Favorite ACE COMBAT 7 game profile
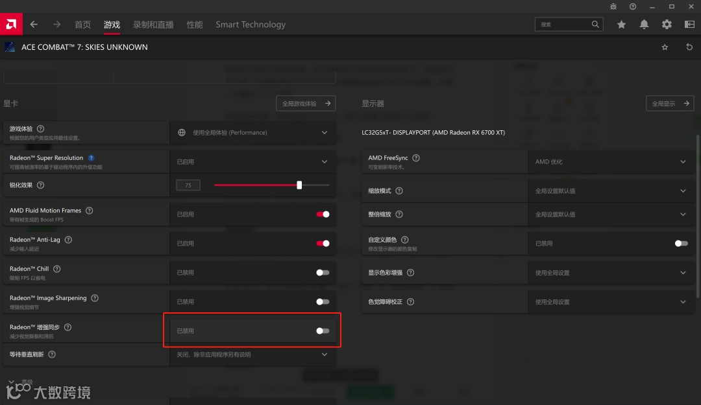Viewport: 701px width, 405px height. (x=665, y=47)
